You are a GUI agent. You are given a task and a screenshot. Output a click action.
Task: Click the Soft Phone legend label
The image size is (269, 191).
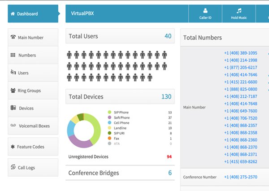click(x=122, y=117)
